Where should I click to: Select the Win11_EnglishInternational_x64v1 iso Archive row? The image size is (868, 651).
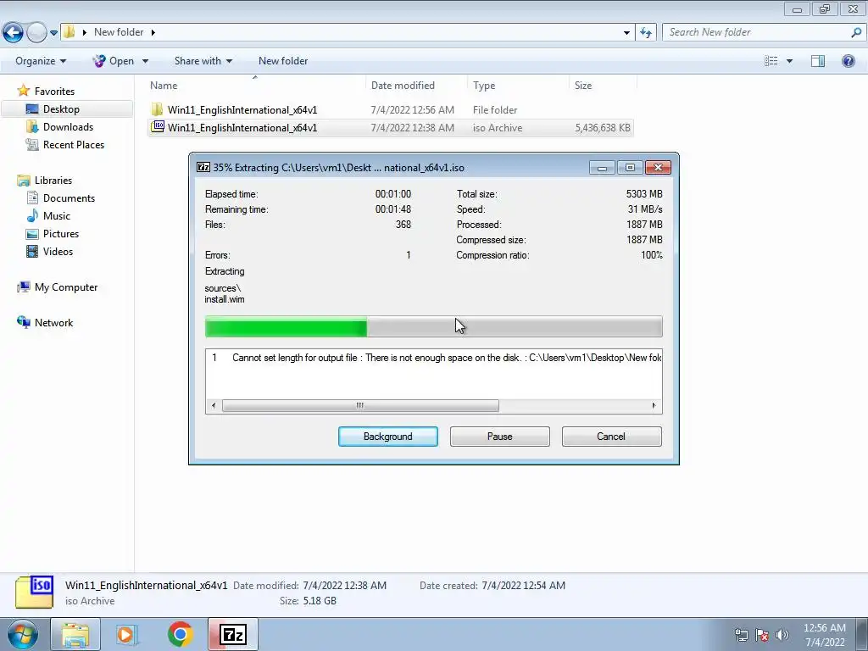[390, 128]
